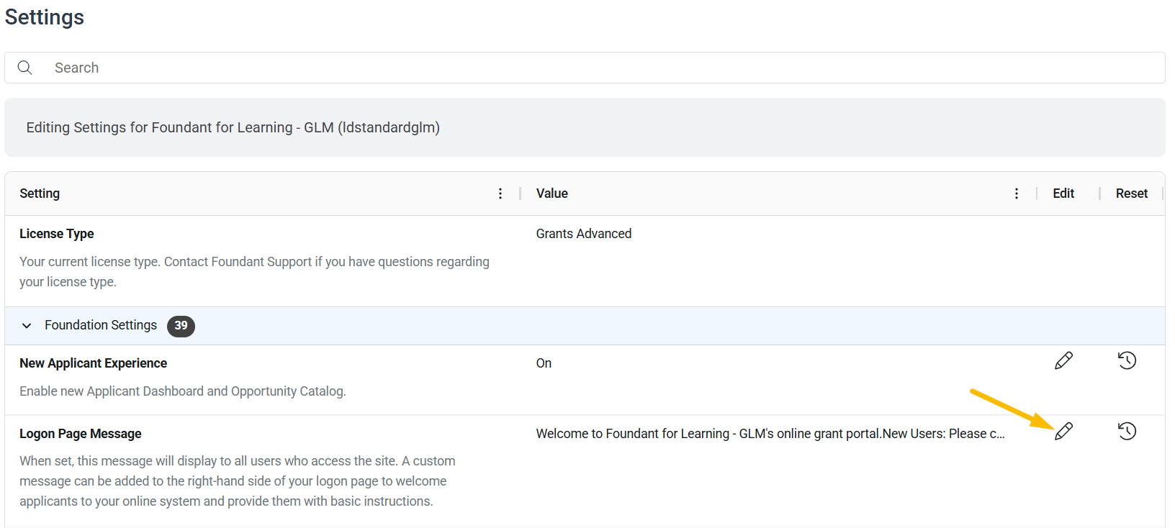Viewport: 1175px width, 528px height.
Task: Click the Reset column header
Action: [x=1132, y=194]
